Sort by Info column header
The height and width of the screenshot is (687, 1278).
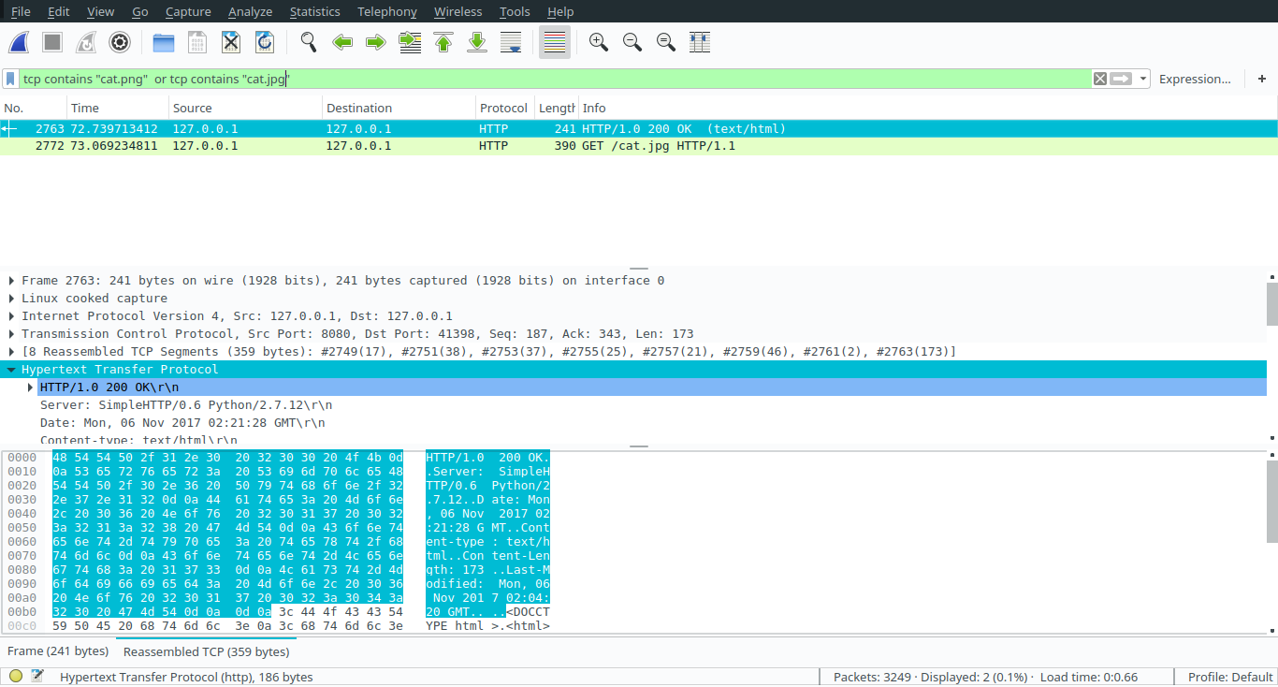pos(928,108)
